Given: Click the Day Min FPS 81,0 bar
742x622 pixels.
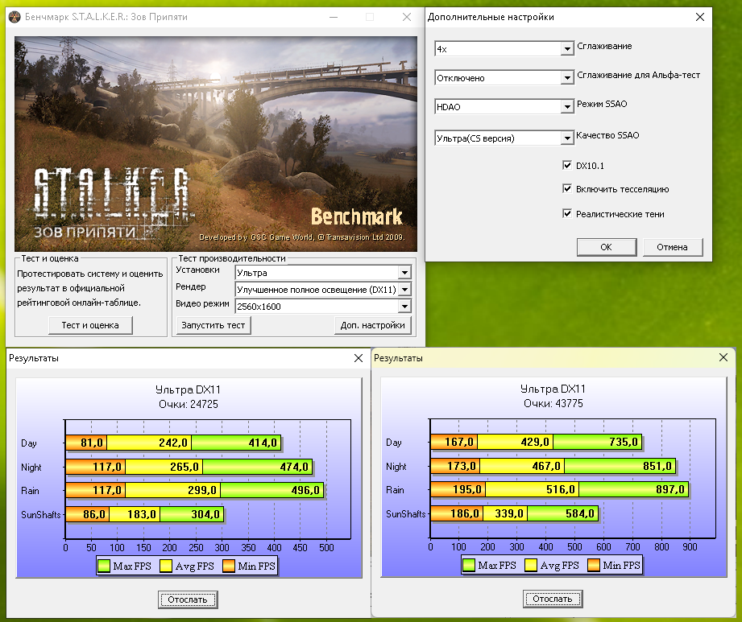Looking at the screenshot, I should pos(86,443).
